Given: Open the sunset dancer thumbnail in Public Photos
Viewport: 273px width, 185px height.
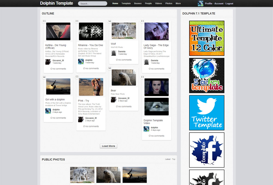Looking at the screenshot, I should tap(135, 175).
